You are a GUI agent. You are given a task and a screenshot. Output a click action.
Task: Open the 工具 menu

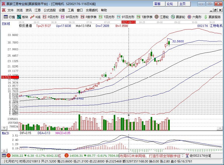[71, 10]
